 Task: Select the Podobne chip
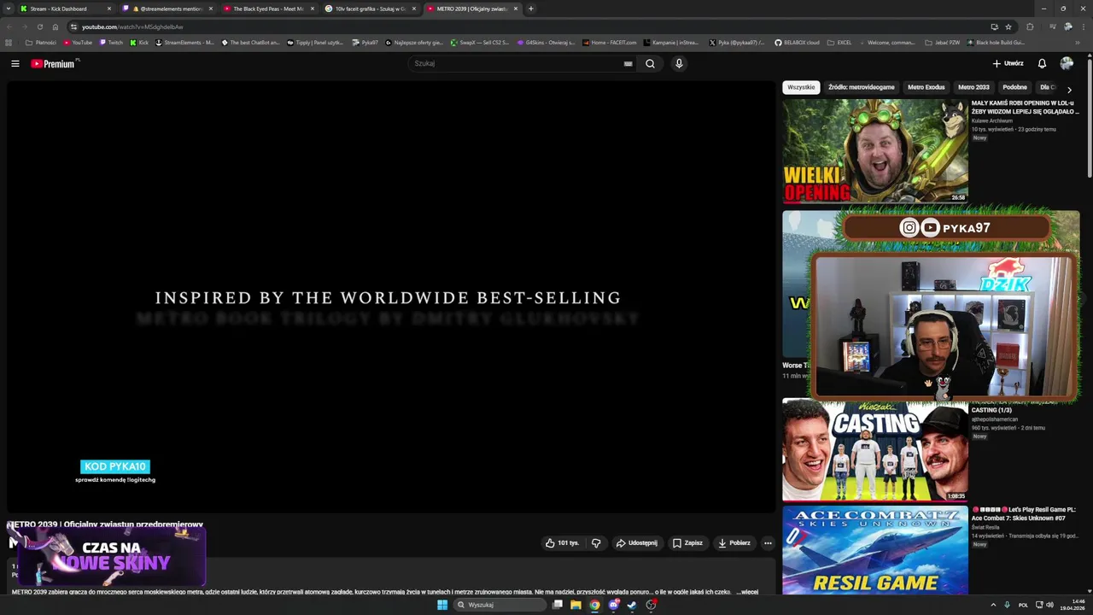click(1014, 87)
